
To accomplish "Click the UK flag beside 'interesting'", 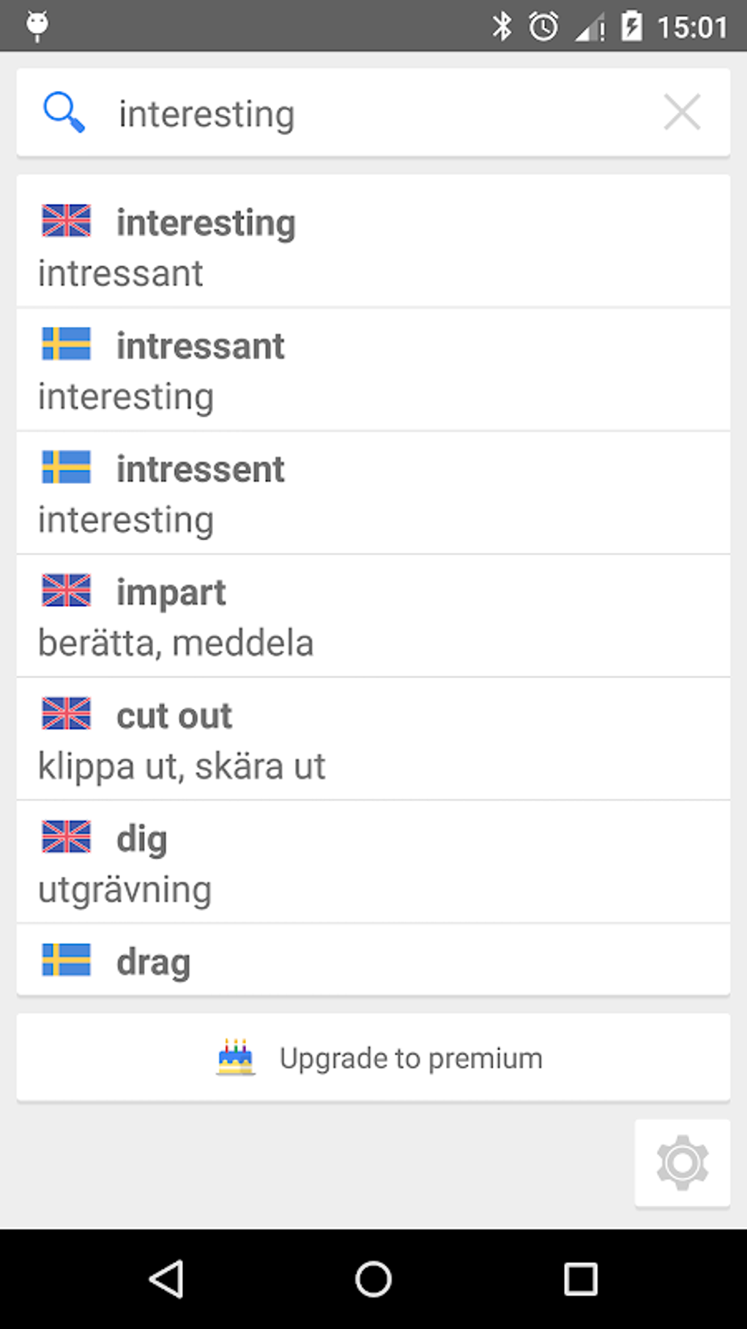I will [66, 221].
